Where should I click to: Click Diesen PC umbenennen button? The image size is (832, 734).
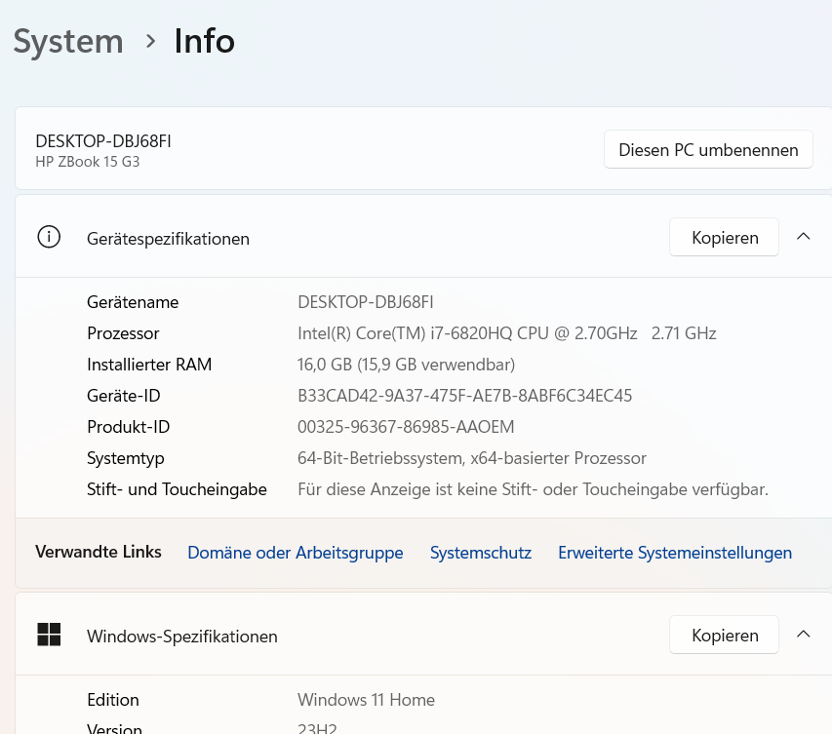tap(708, 149)
